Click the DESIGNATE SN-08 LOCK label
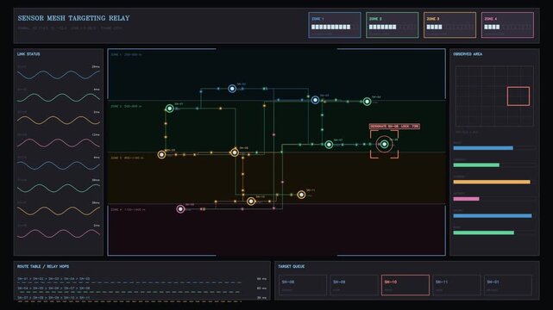The image size is (553, 310). [394, 127]
